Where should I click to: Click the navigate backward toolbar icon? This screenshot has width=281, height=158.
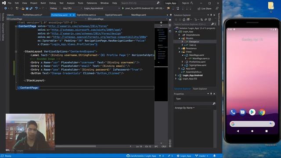click(x=6, y=8)
